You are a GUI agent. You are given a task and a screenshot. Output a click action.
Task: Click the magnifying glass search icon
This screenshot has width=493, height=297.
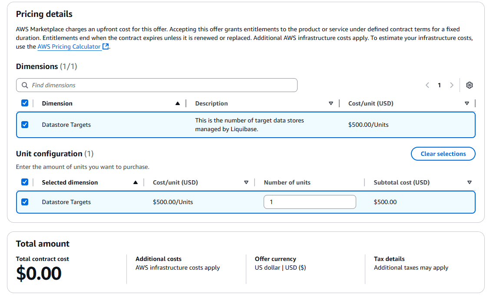[x=25, y=85]
